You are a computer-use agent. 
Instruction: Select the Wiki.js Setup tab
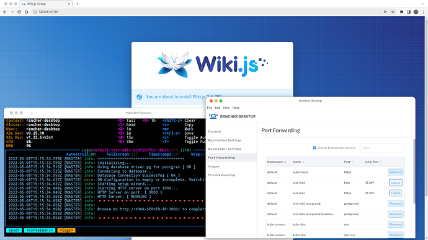point(45,4)
